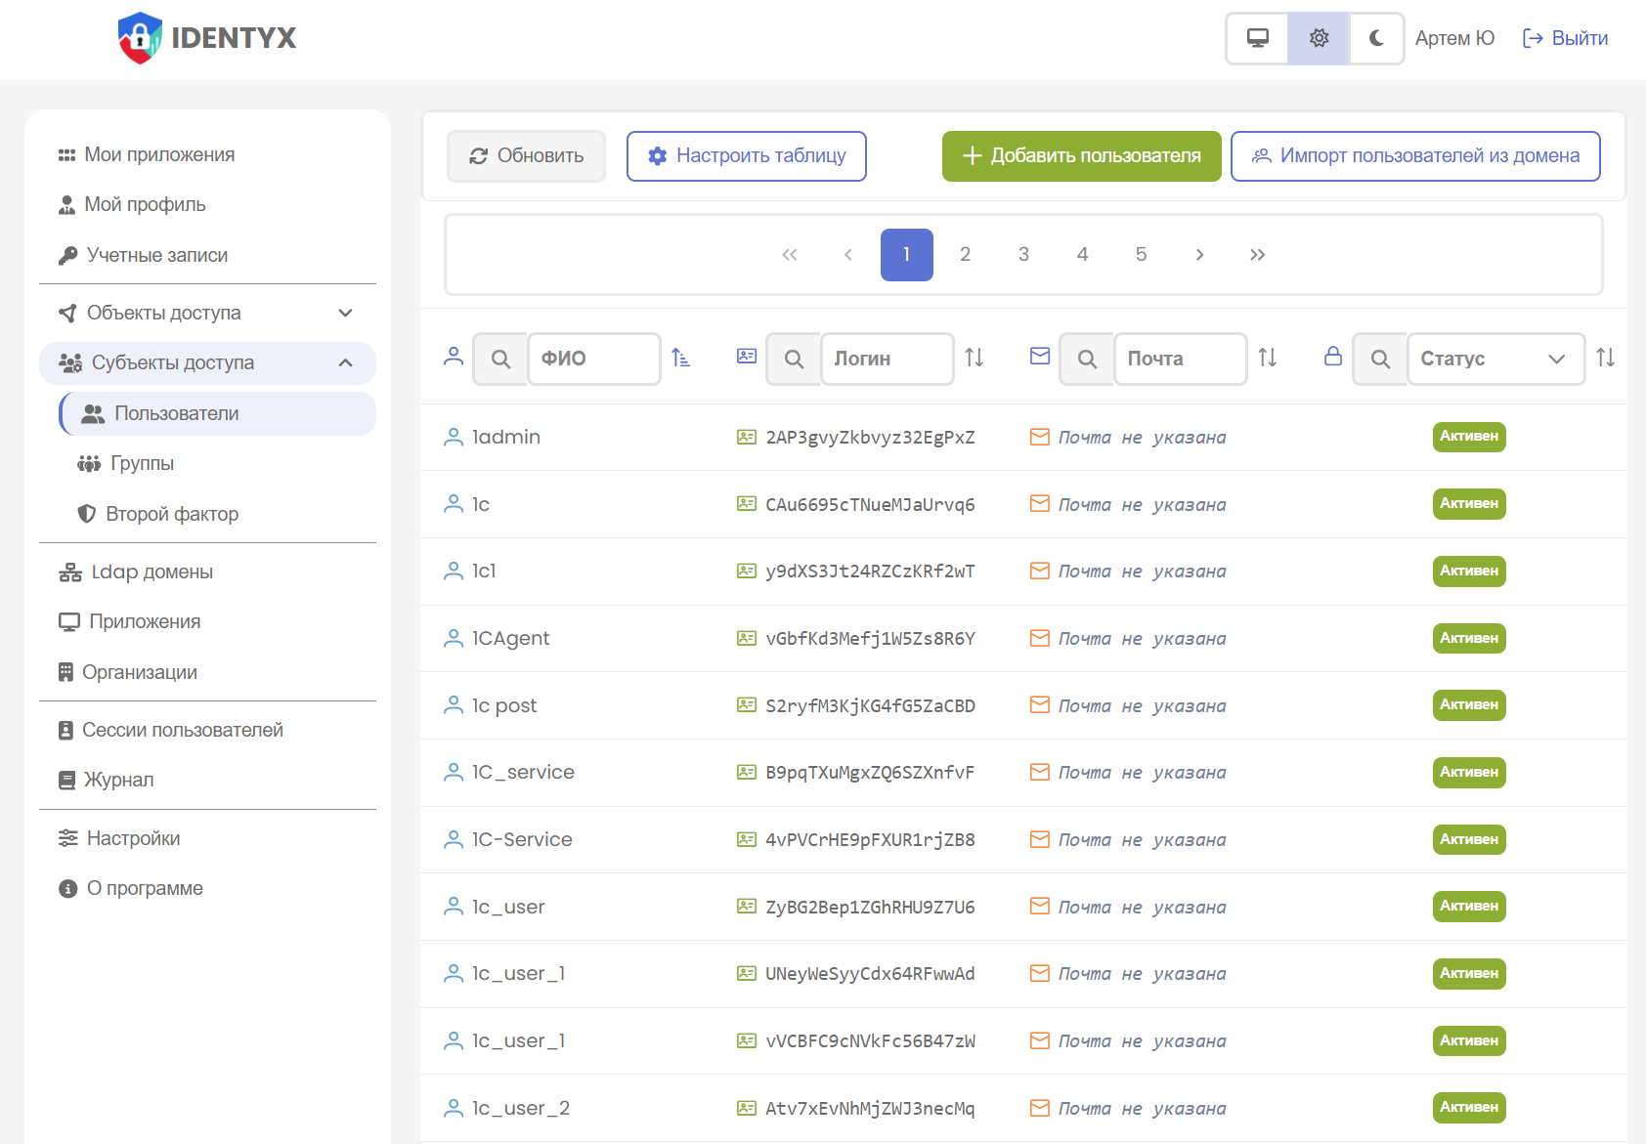Click the IDENTYX shield logo

pos(140,38)
